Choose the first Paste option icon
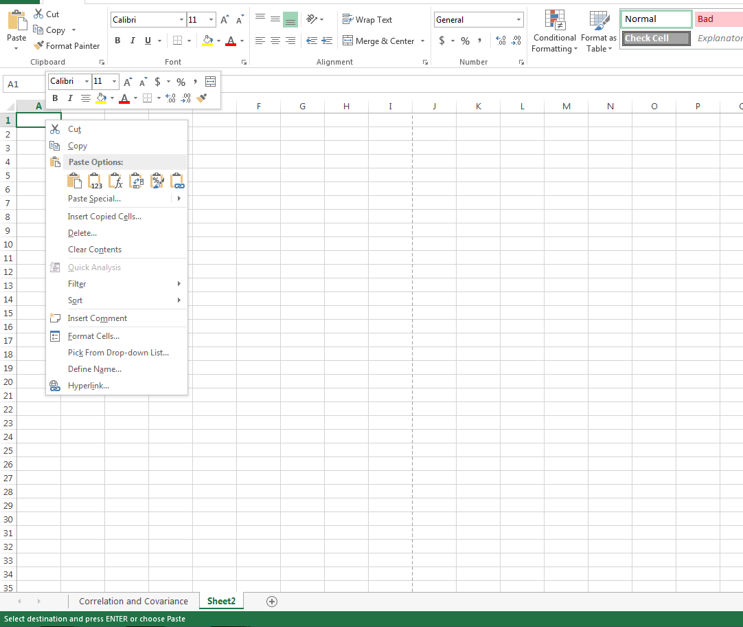 pyautogui.click(x=74, y=181)
